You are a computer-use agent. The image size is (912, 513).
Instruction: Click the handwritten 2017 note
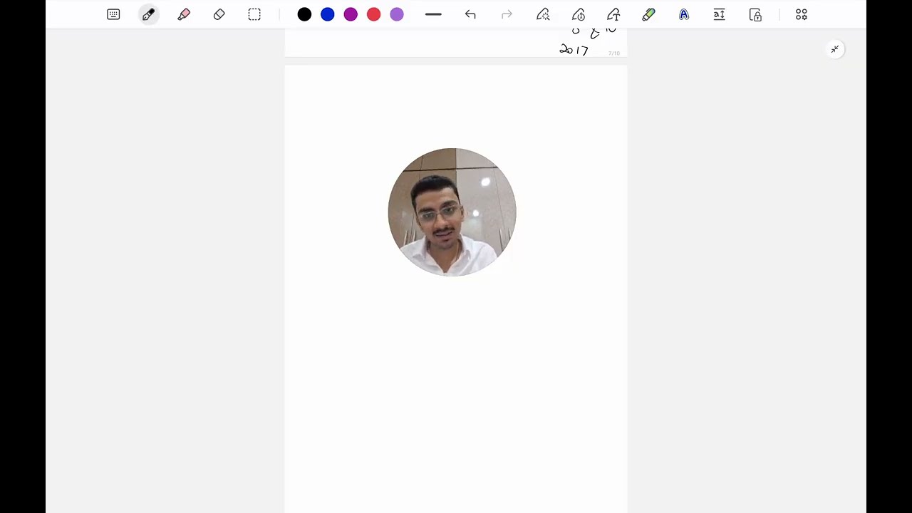pos(574,50)
